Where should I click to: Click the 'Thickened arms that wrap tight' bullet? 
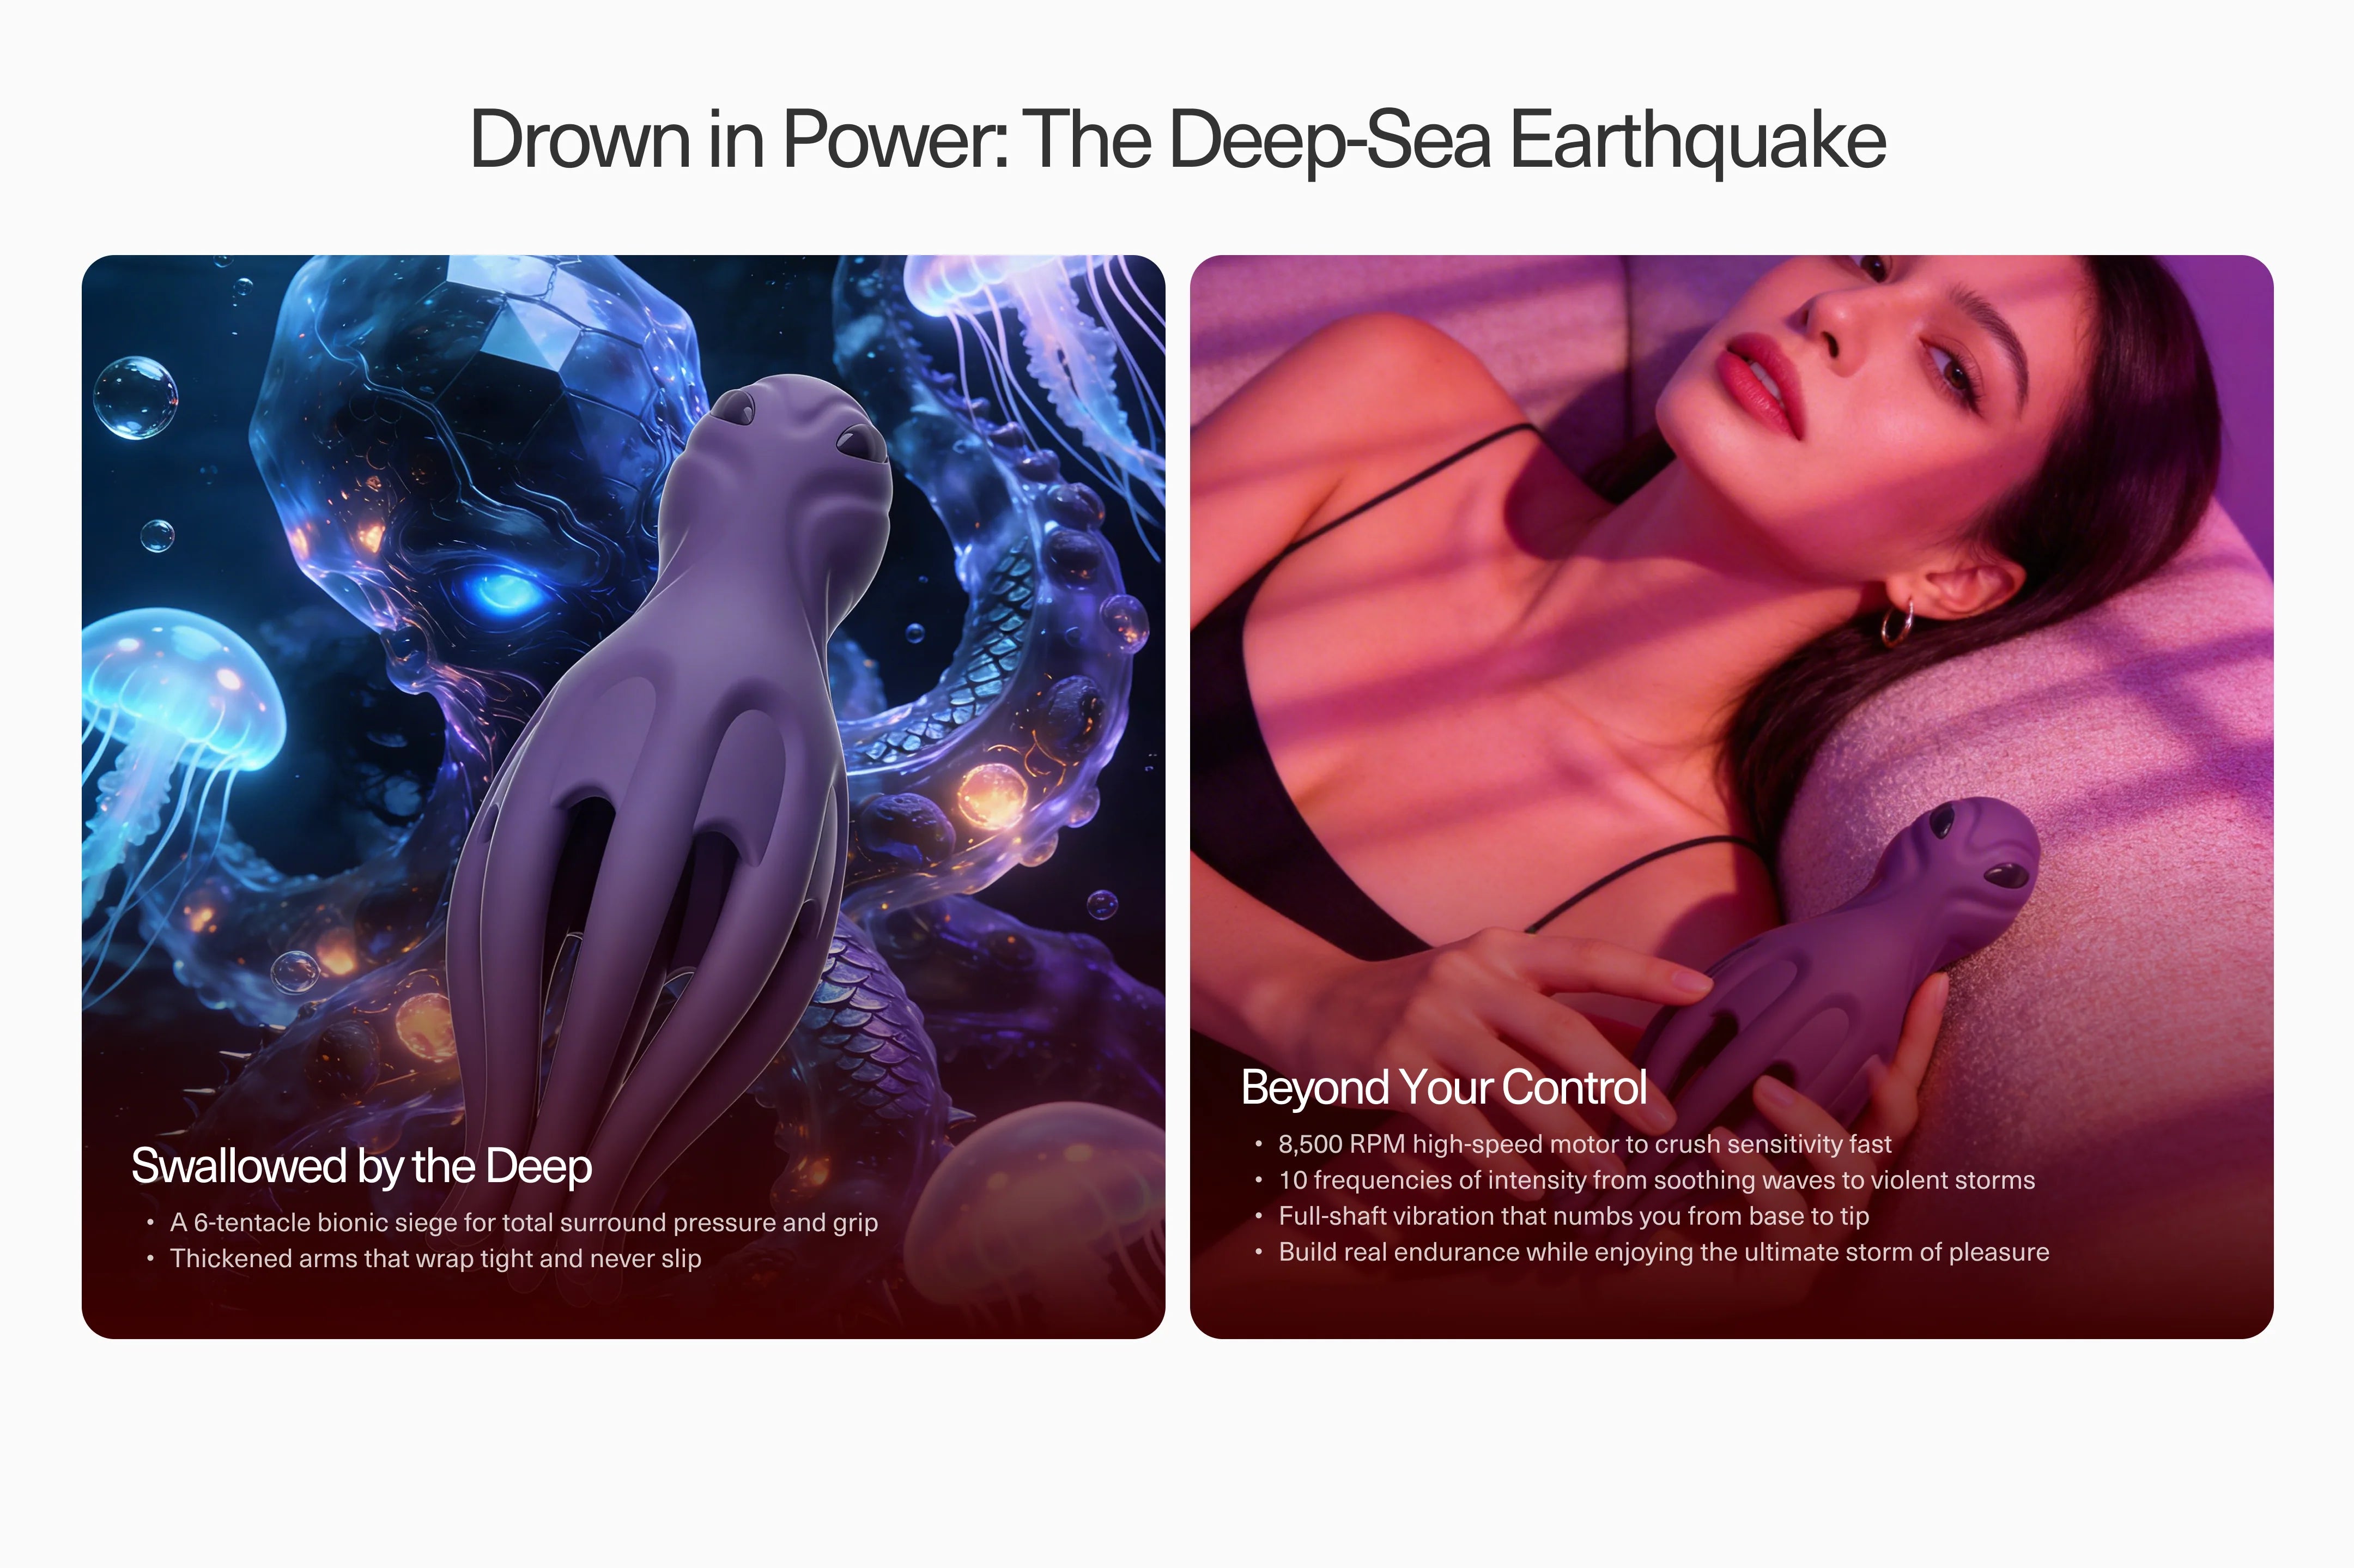[x=436, y=1258]
